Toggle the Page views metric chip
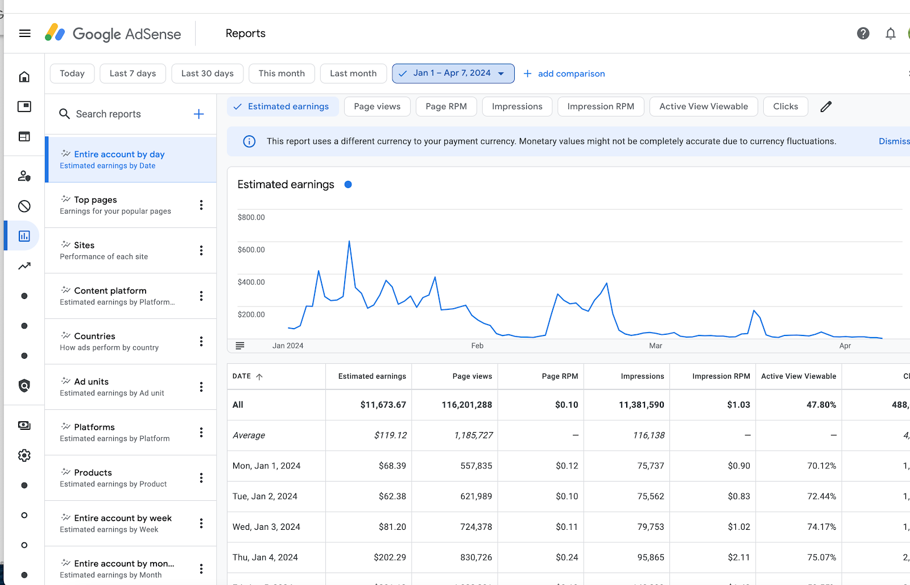The image size is (910, 585). pyautogui.click(x=377, y=107)
